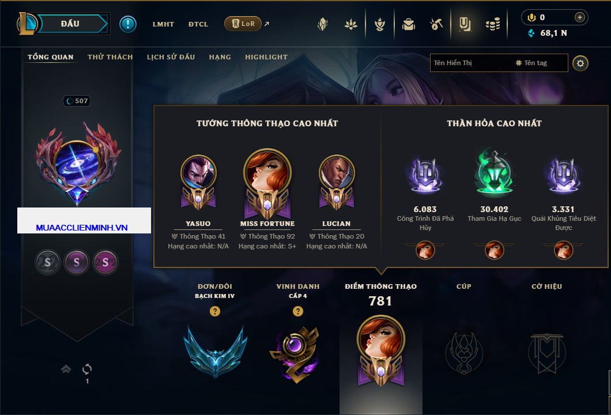Open the HIGHLIGHT tab
This screenshot has width=611, height=415.
tap(266, 57)
